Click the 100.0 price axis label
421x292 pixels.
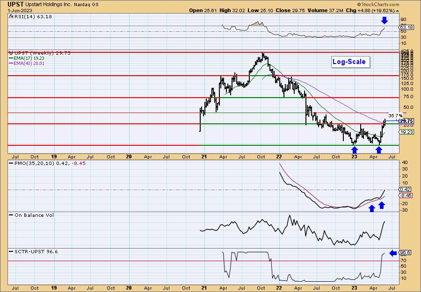(407, 89)
